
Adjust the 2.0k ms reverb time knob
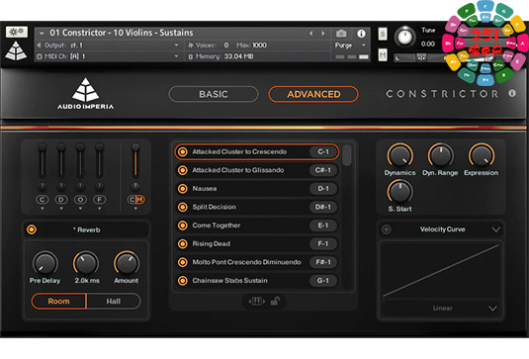(x=86, y=263)
